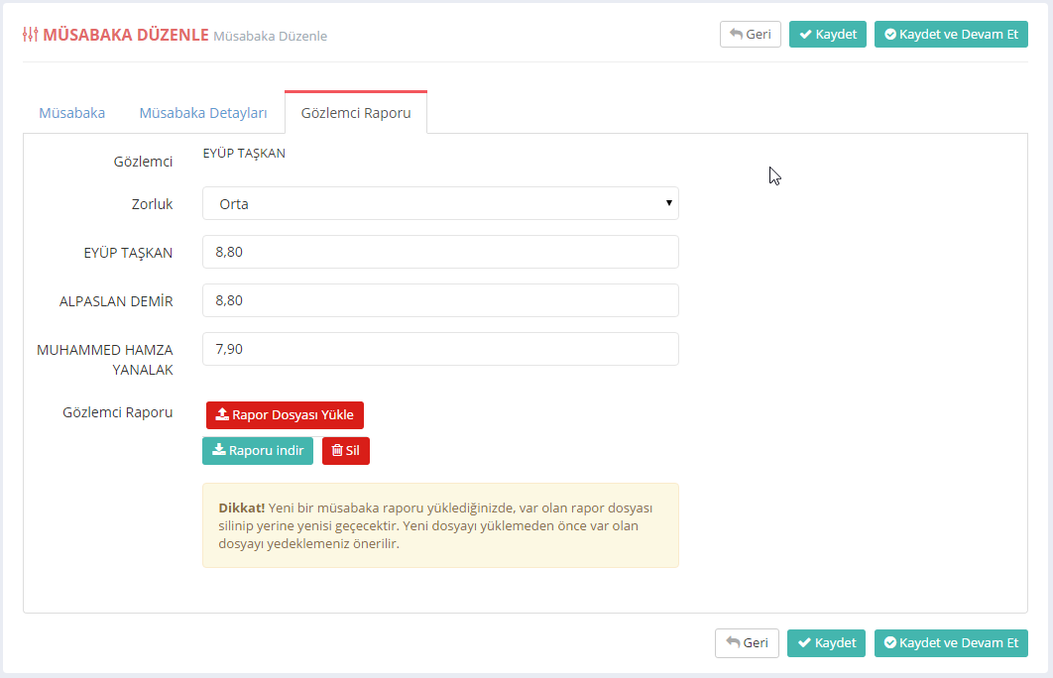The width and height of the screenshot is (1053, 678).
Task: Click the upload icon on Rapor Dosyası Yükle
Action: pyautogui.click(x=222, y=415)
